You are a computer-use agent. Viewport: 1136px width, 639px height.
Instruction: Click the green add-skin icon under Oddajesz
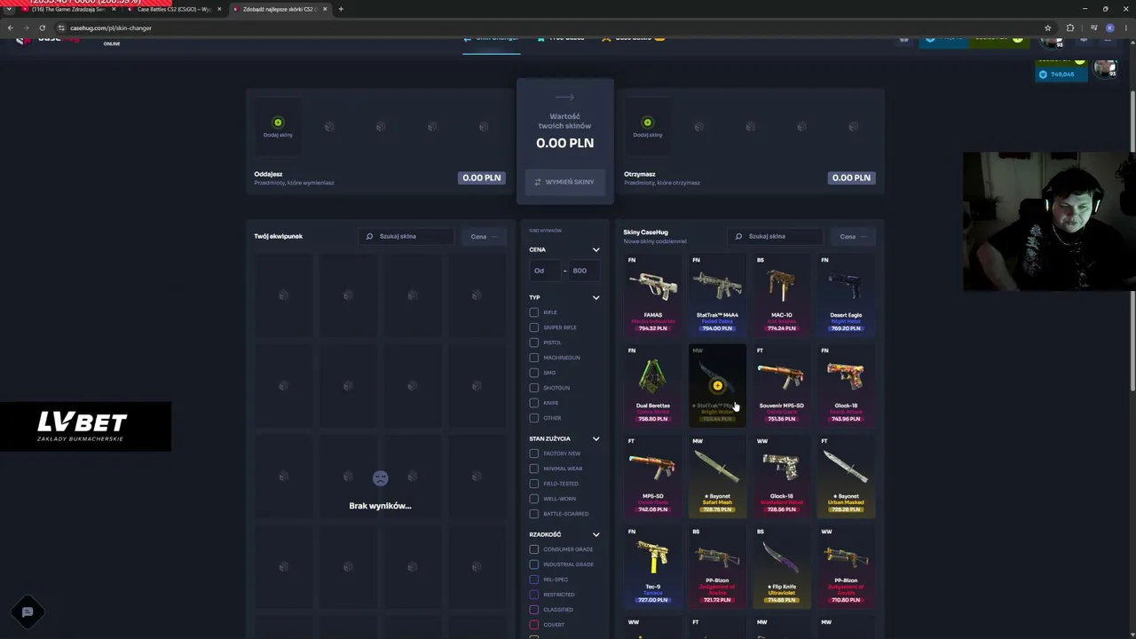pyautogui.click(x=278, y=122)
